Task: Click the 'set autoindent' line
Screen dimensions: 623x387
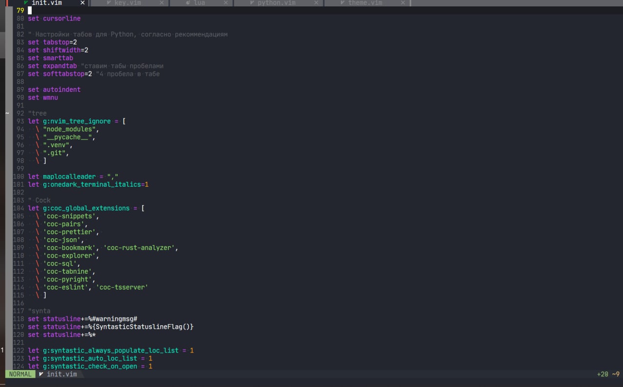Action: (x=54, y=89)
